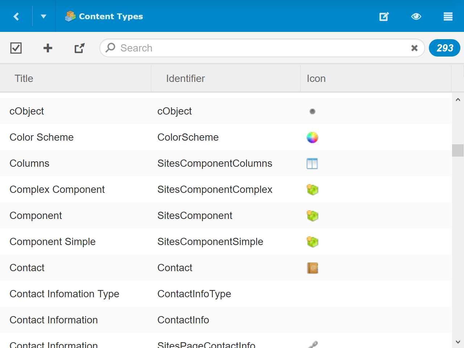Sort by the Title column header
The image size is (464, 348).
(24, 78)
